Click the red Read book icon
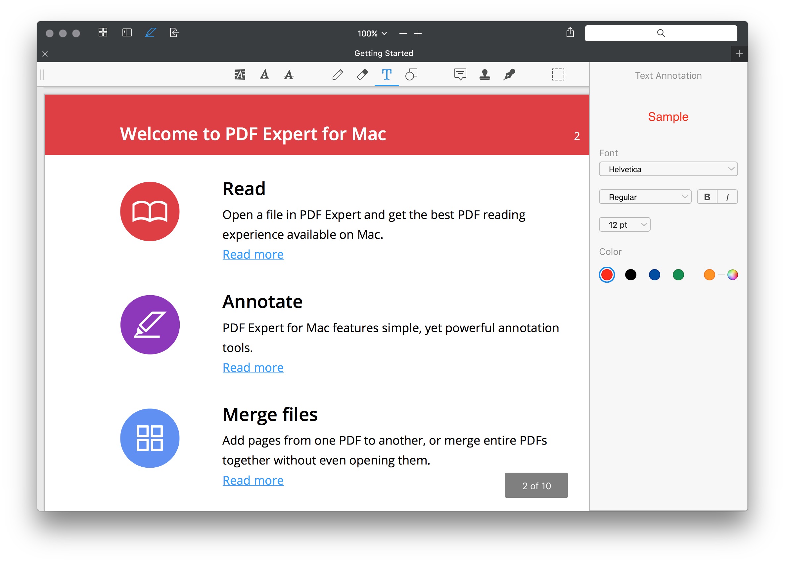Viewport: 785px width, 564px height. (x=150, y=211)
